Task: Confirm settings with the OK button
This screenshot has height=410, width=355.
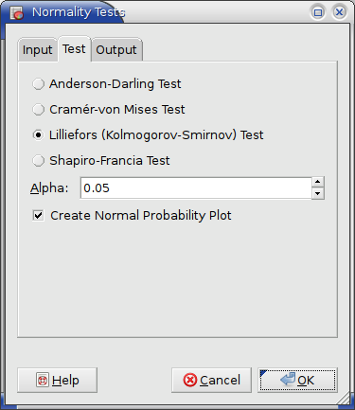Action: tap(297, 380)
